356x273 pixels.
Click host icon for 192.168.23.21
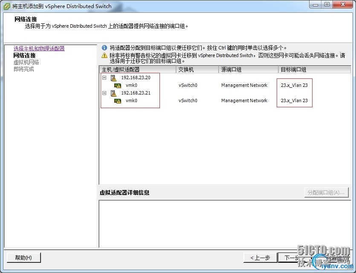click(x=113, y=93)
